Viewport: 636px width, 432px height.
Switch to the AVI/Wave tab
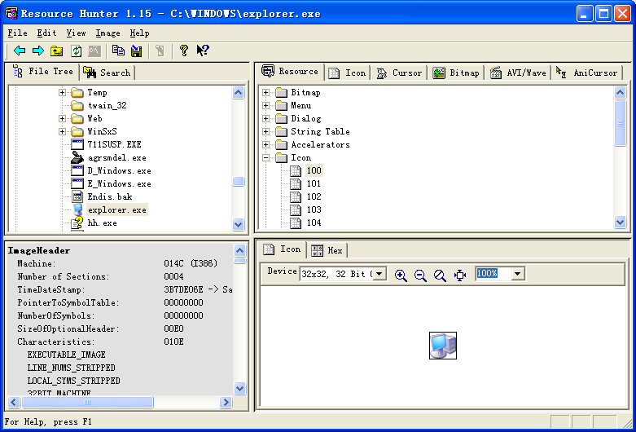tap(518, 73)
